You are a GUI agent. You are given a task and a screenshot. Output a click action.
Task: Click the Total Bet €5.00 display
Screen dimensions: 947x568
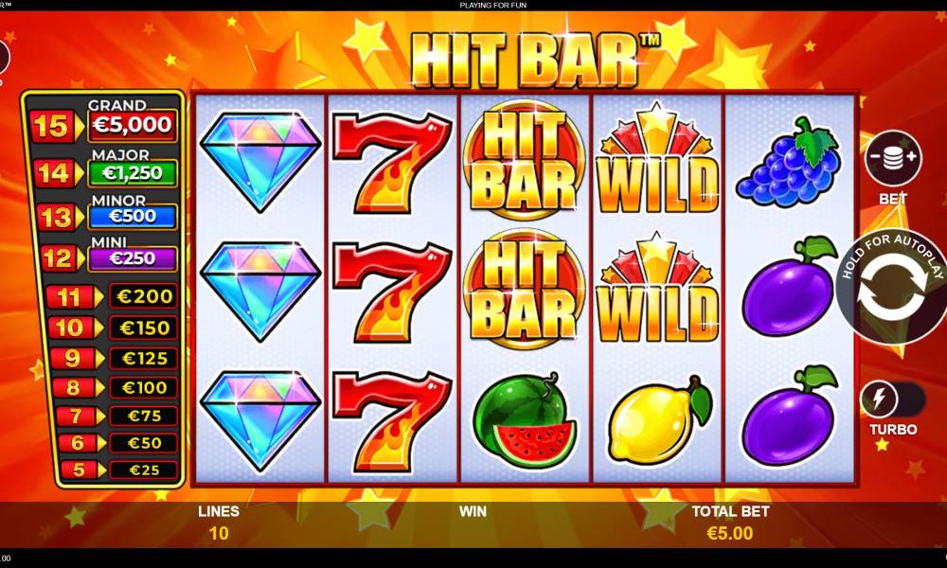click(730, 523)
